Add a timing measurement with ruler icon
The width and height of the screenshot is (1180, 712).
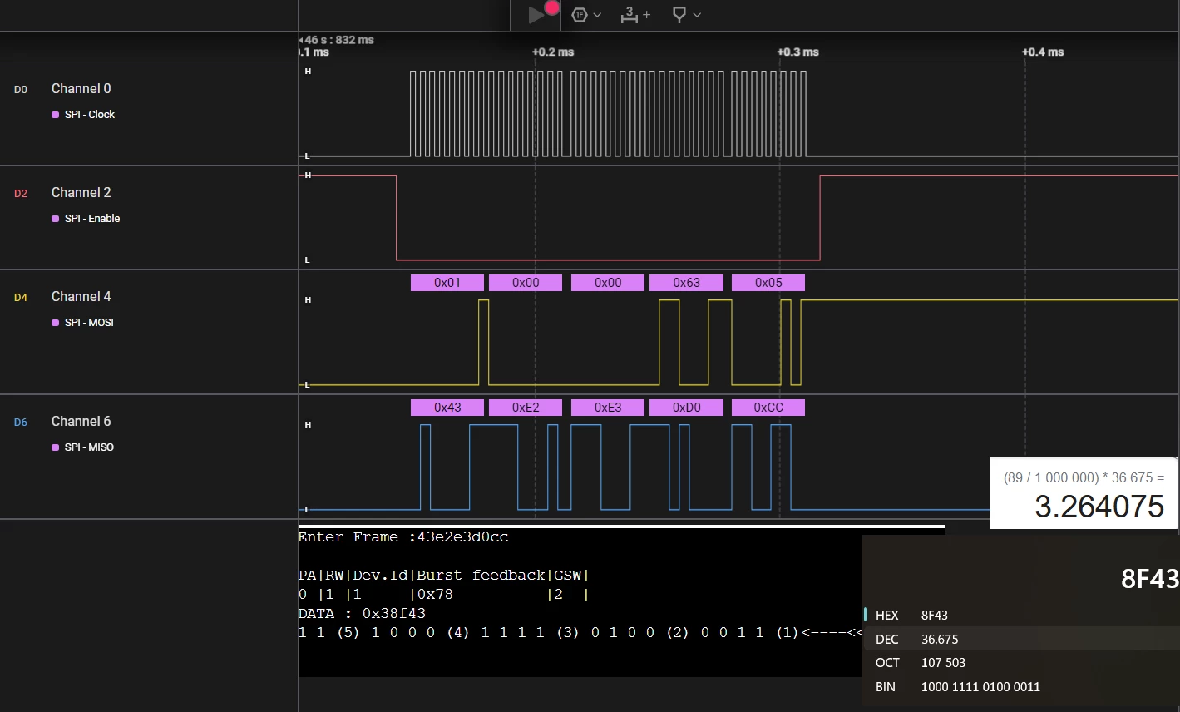tap(629, 15)
